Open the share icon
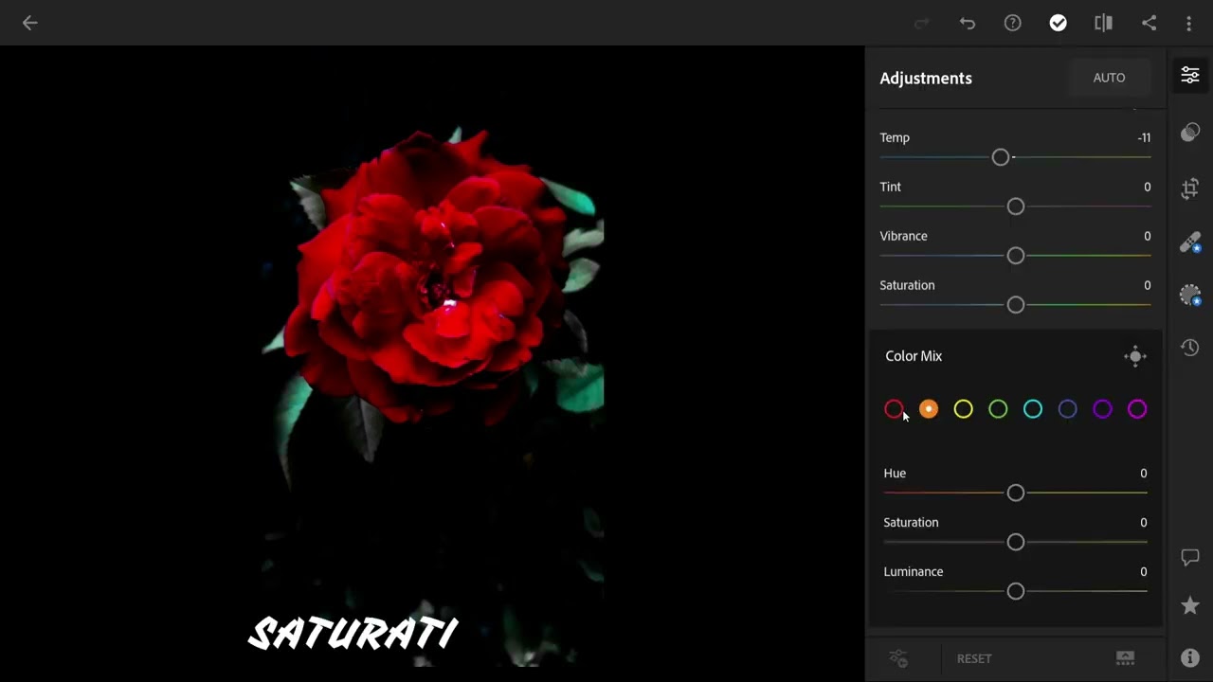This screenshot has width=1213, height=682. pos(1149,23)
